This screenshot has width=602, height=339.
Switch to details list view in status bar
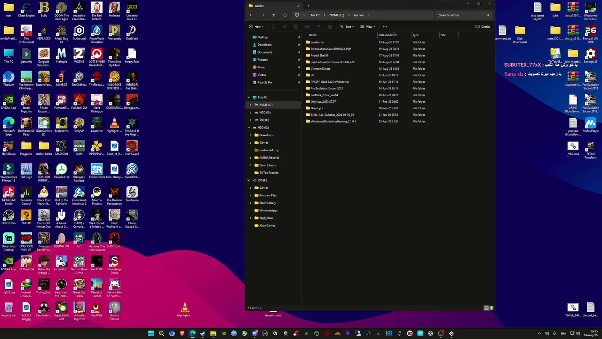pos(486,308)
